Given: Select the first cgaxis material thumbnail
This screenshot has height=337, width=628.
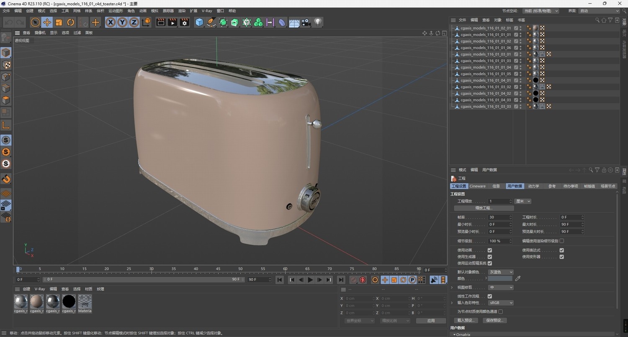Looking at the screenshot, I should [x=21, y=301].
